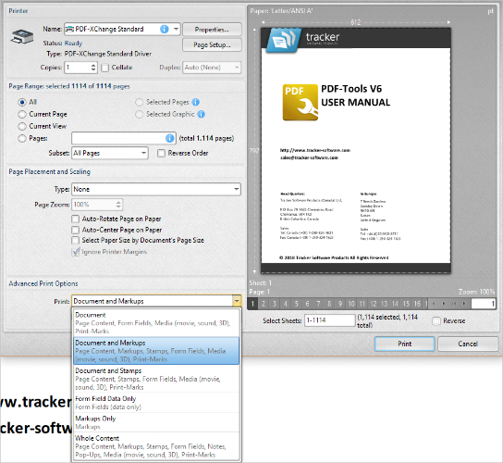The width and height of the screenshot is (503, 463).
Task: Click 'PDF-XChange Standard Driver' type text
Action: click(108, 54)
